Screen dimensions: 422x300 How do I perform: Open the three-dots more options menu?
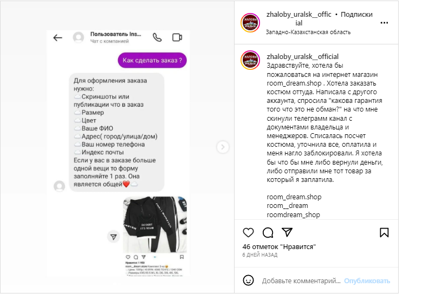click(384, 23)
